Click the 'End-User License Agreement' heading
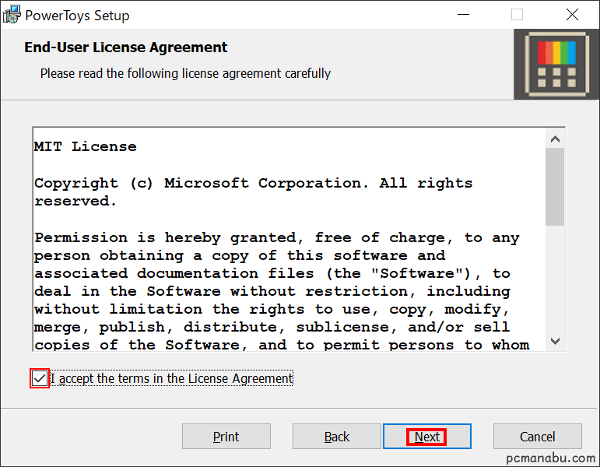Screen dimensions: 600x467 126,47
